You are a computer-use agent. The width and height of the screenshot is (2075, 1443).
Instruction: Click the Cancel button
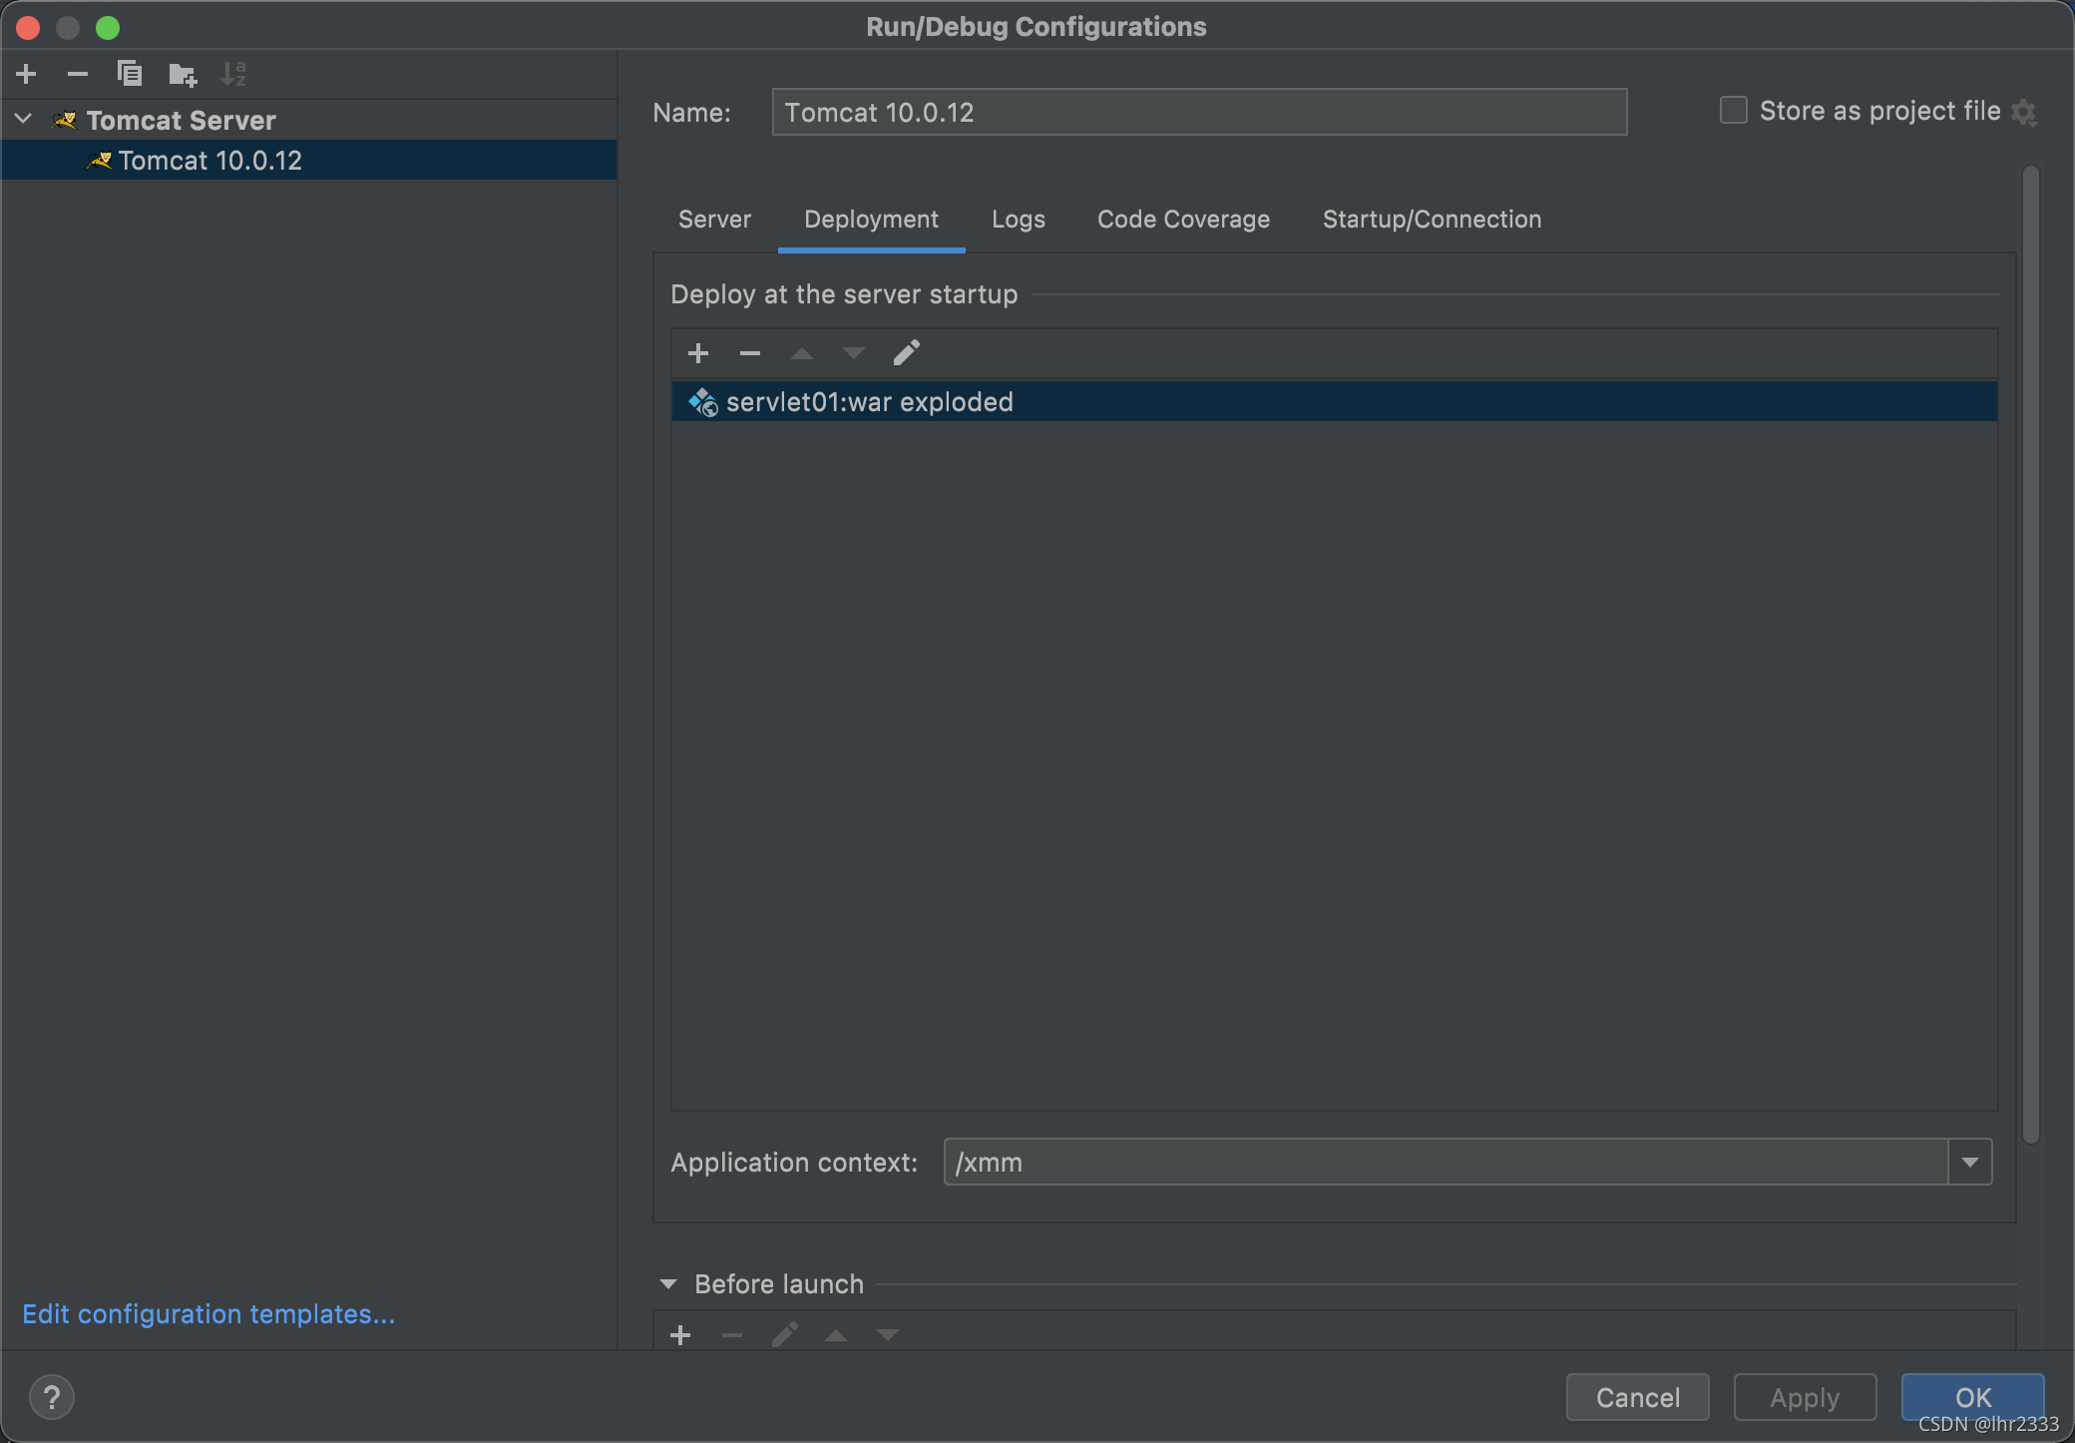pos(1638,1397)
